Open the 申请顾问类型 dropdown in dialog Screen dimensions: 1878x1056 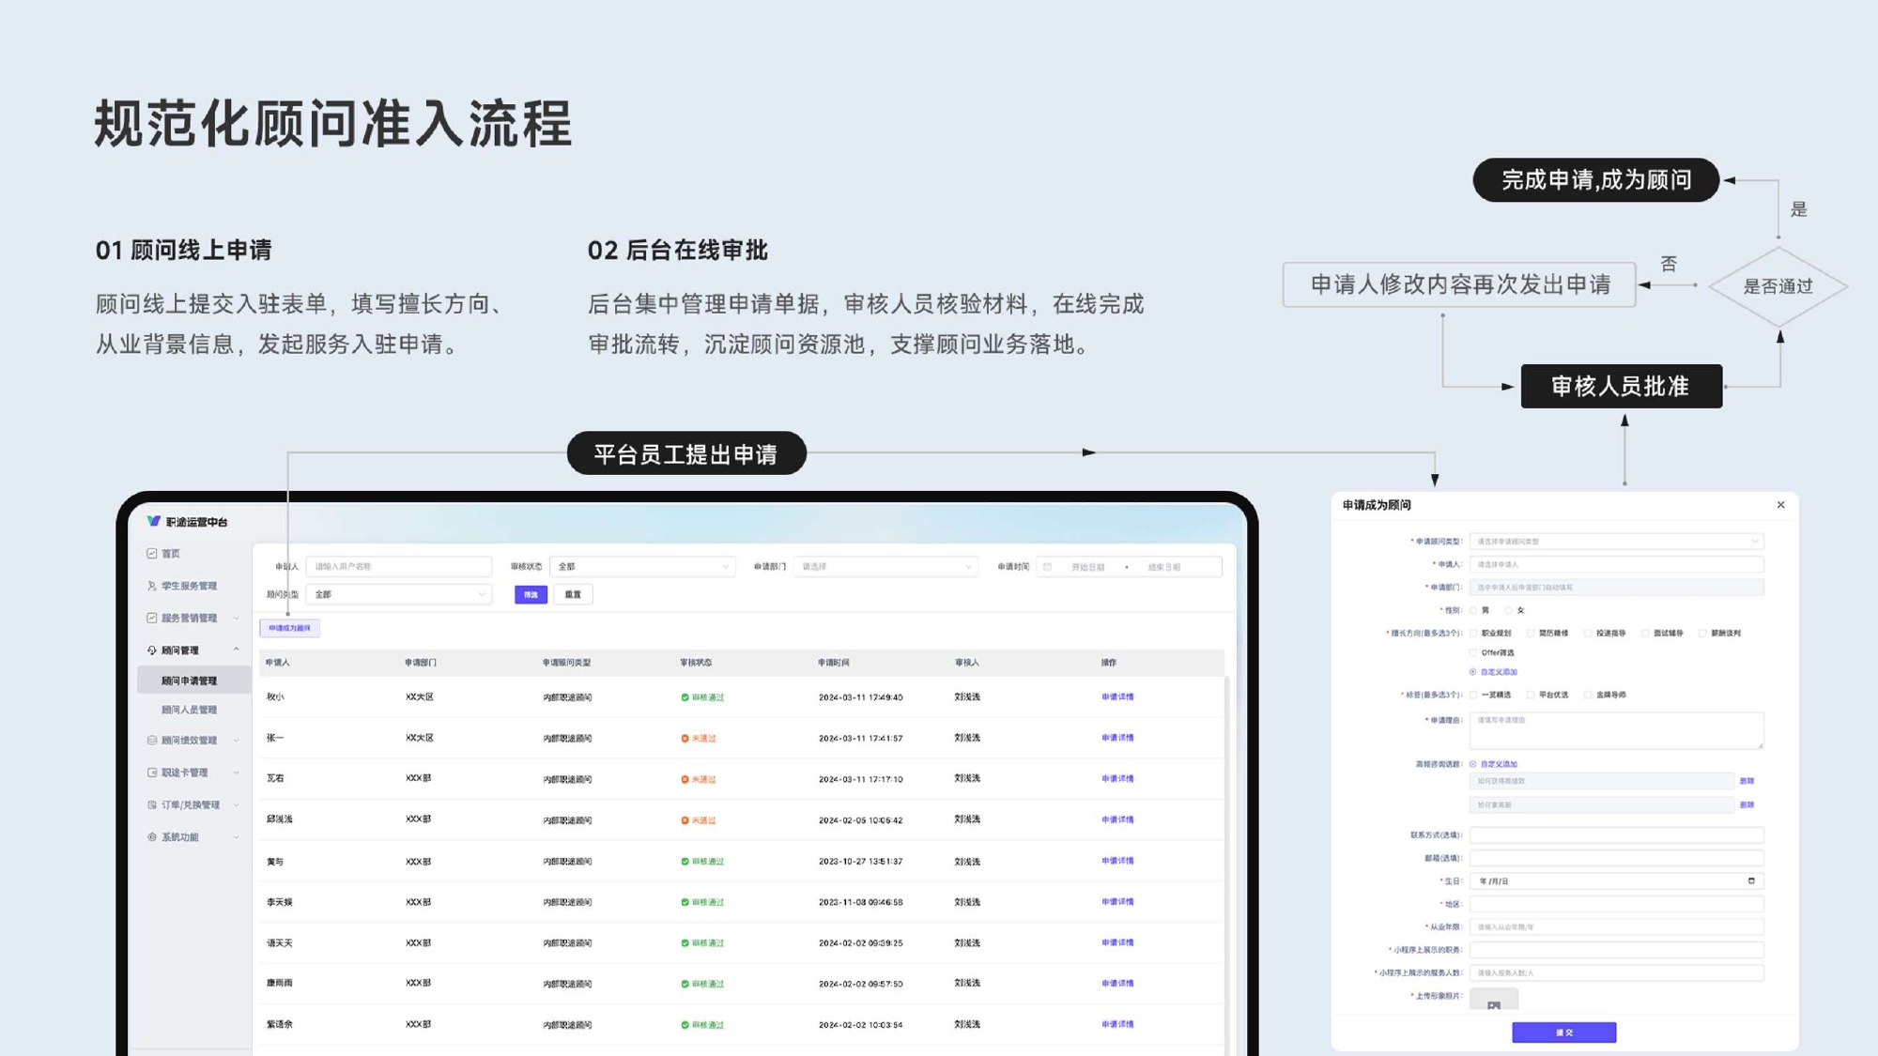coord(1616,542)
